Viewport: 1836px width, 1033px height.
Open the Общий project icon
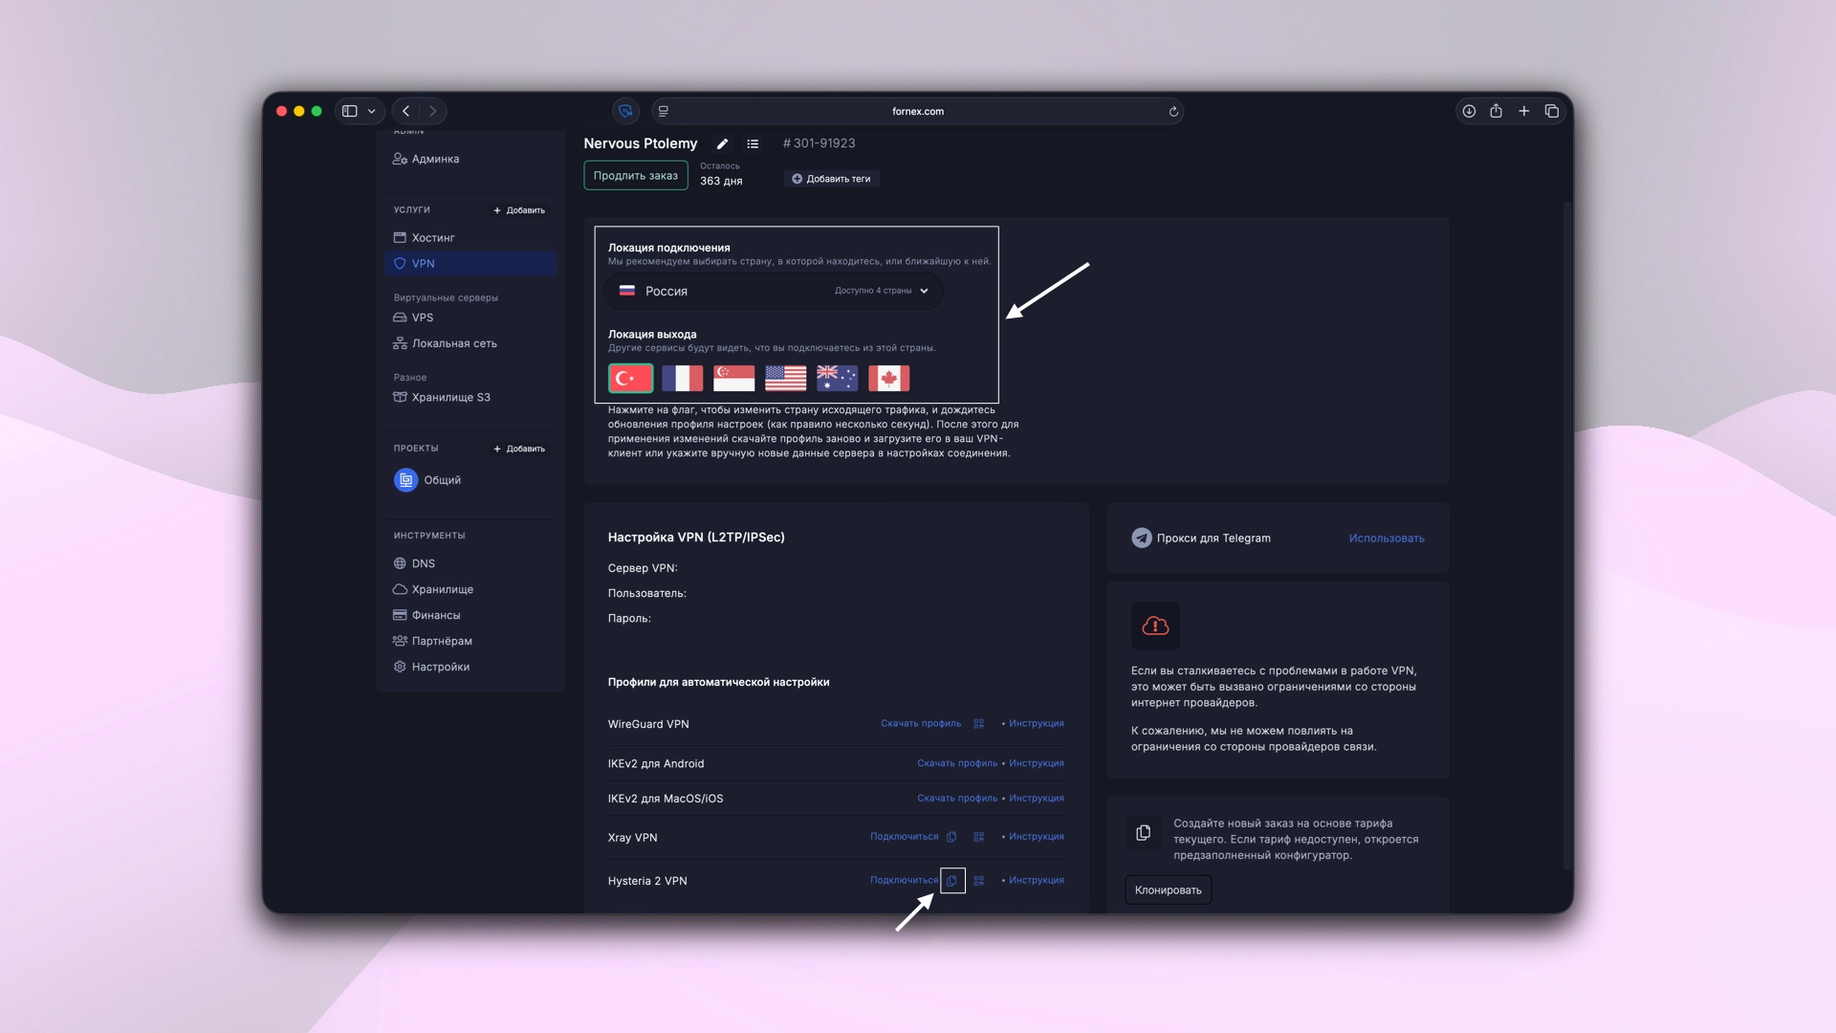[x=405, y=480]
